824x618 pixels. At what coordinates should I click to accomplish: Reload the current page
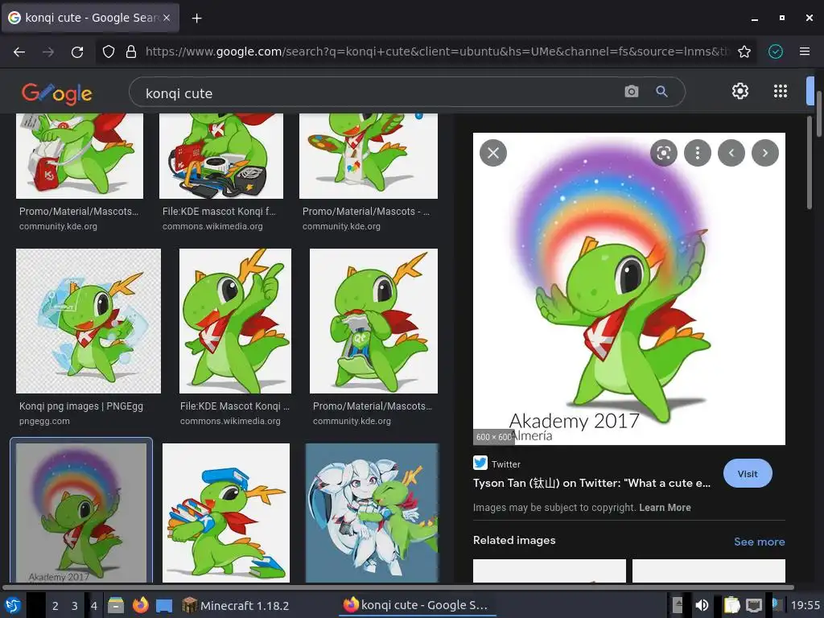pos(77,51)
